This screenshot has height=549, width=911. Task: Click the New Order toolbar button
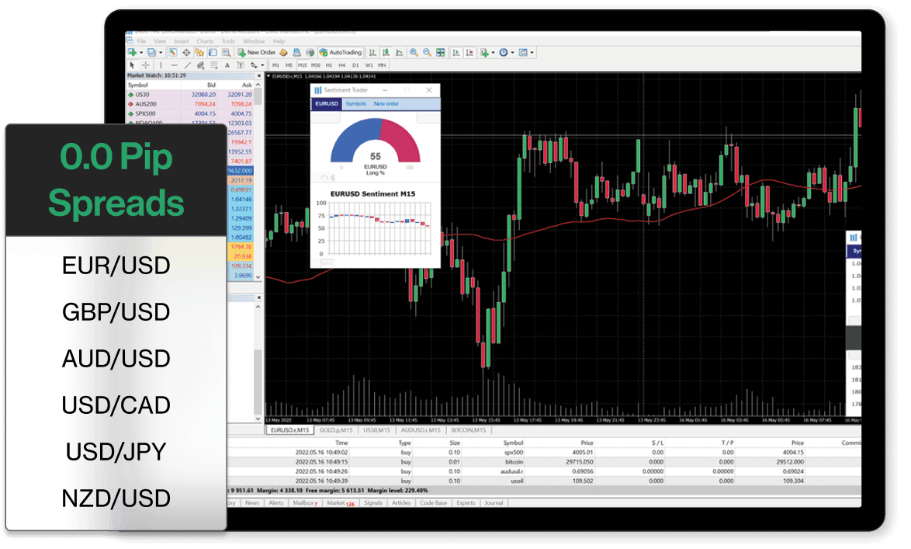click(257, 53)
